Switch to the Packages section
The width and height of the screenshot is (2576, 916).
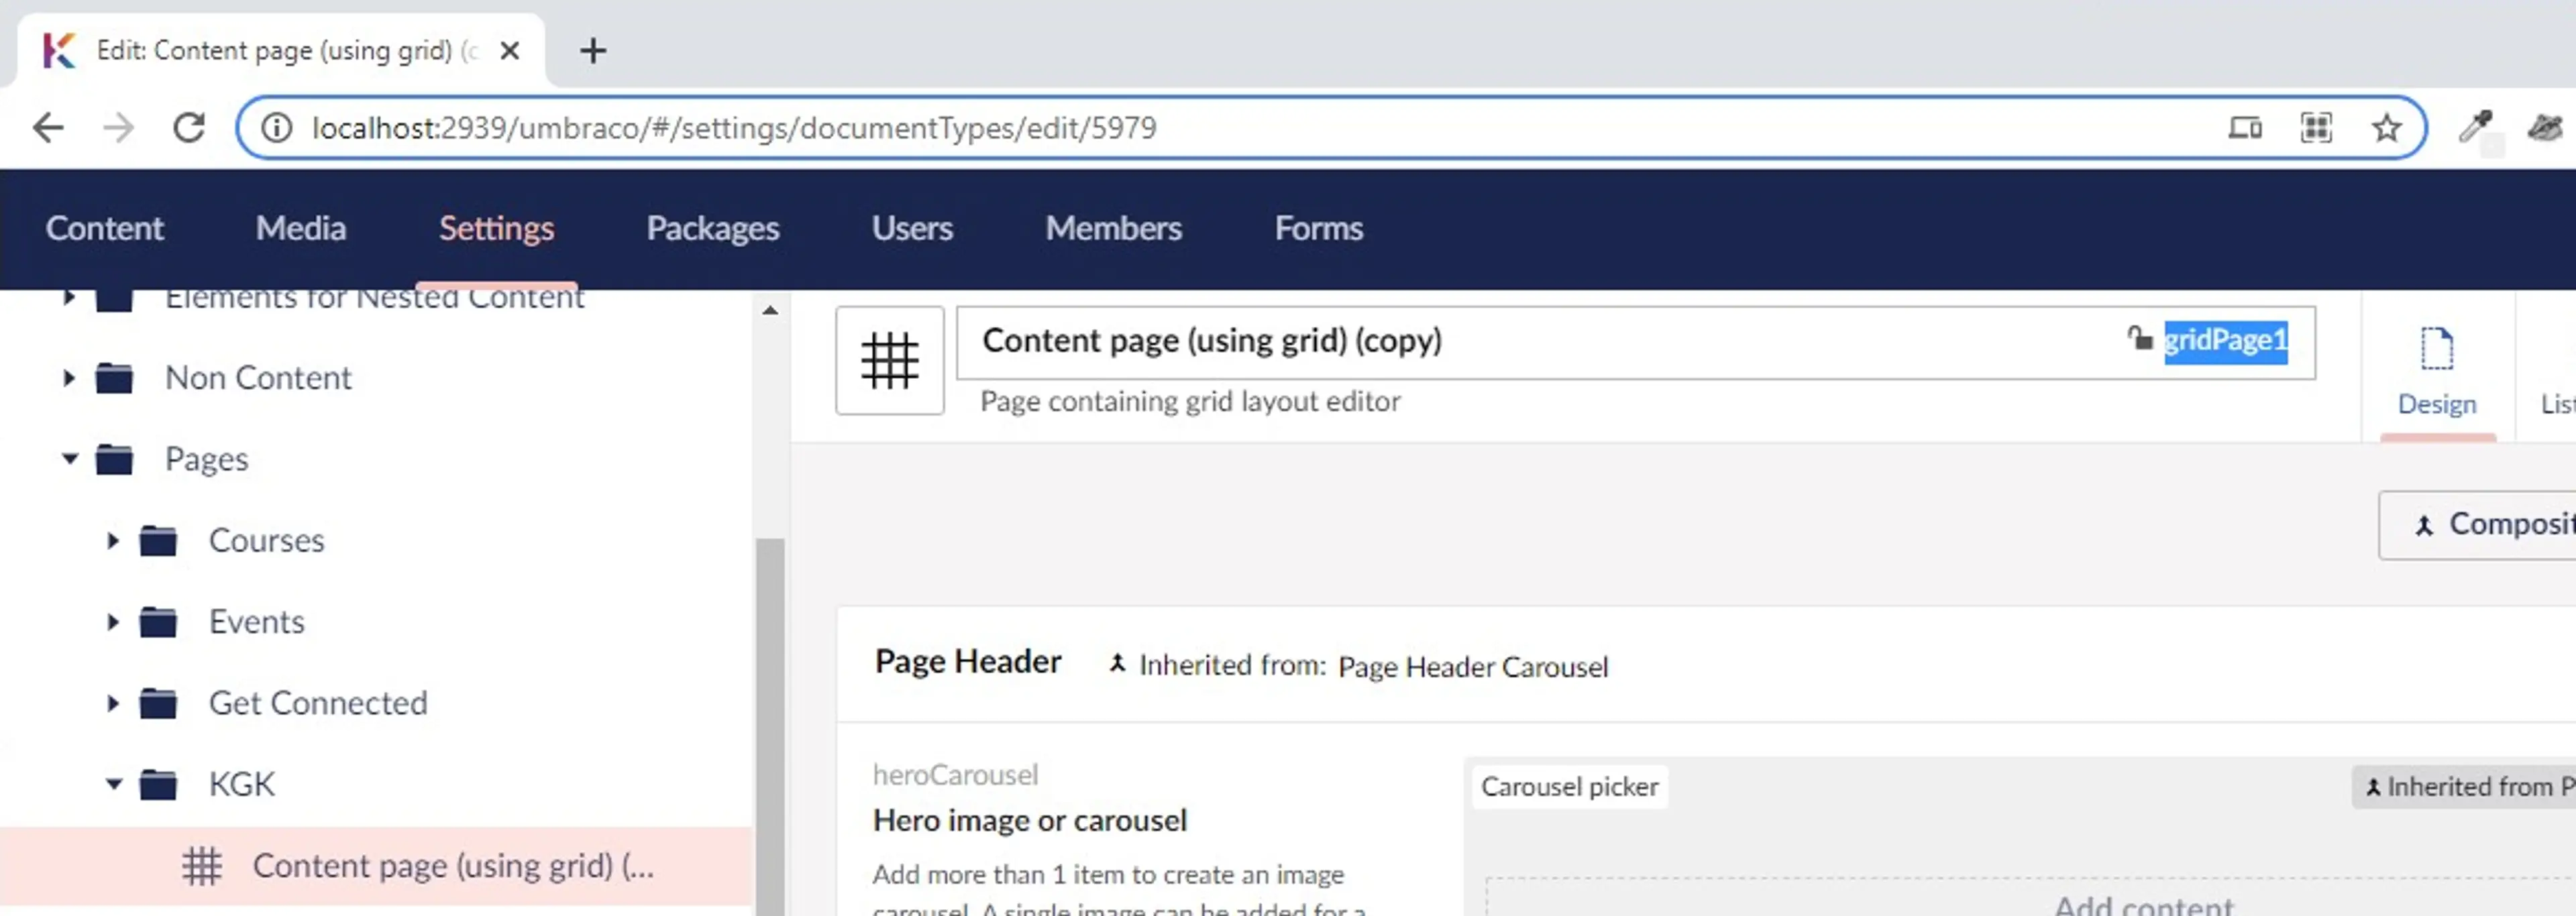pyautogui.click(x=712, y=229)
